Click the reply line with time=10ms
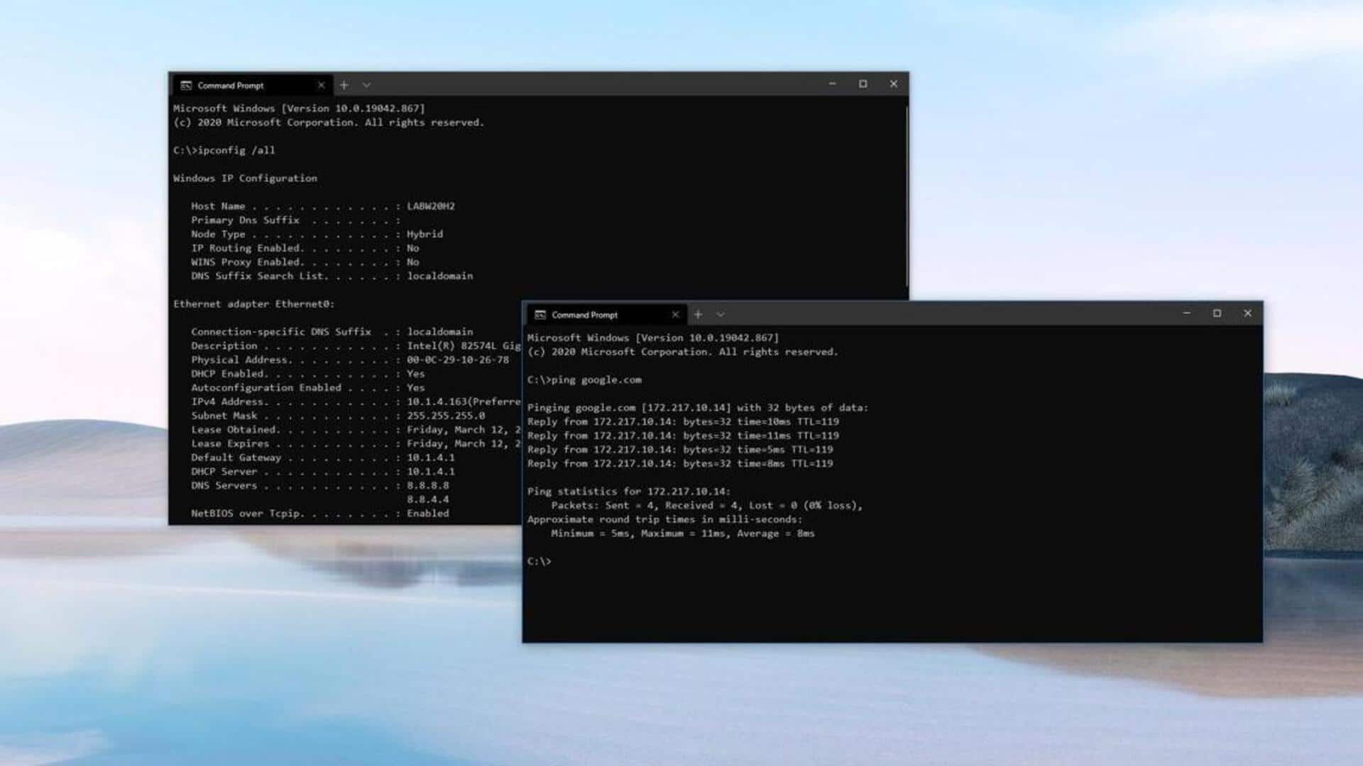Image resolution: width=1363 pixels, height=766 pixels. (x=683, y=421)
